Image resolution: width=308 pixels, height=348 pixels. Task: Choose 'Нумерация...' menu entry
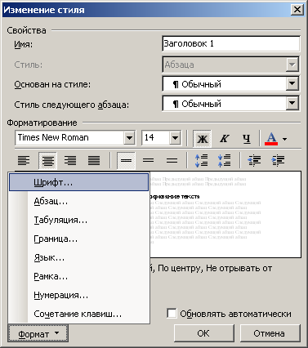coord(78,295)
